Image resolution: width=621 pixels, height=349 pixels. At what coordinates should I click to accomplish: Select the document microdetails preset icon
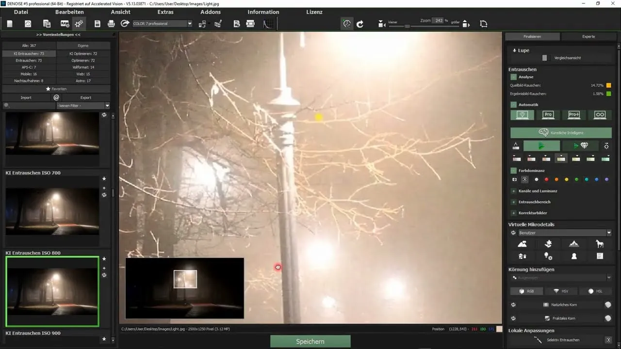[x=600, y=256]
